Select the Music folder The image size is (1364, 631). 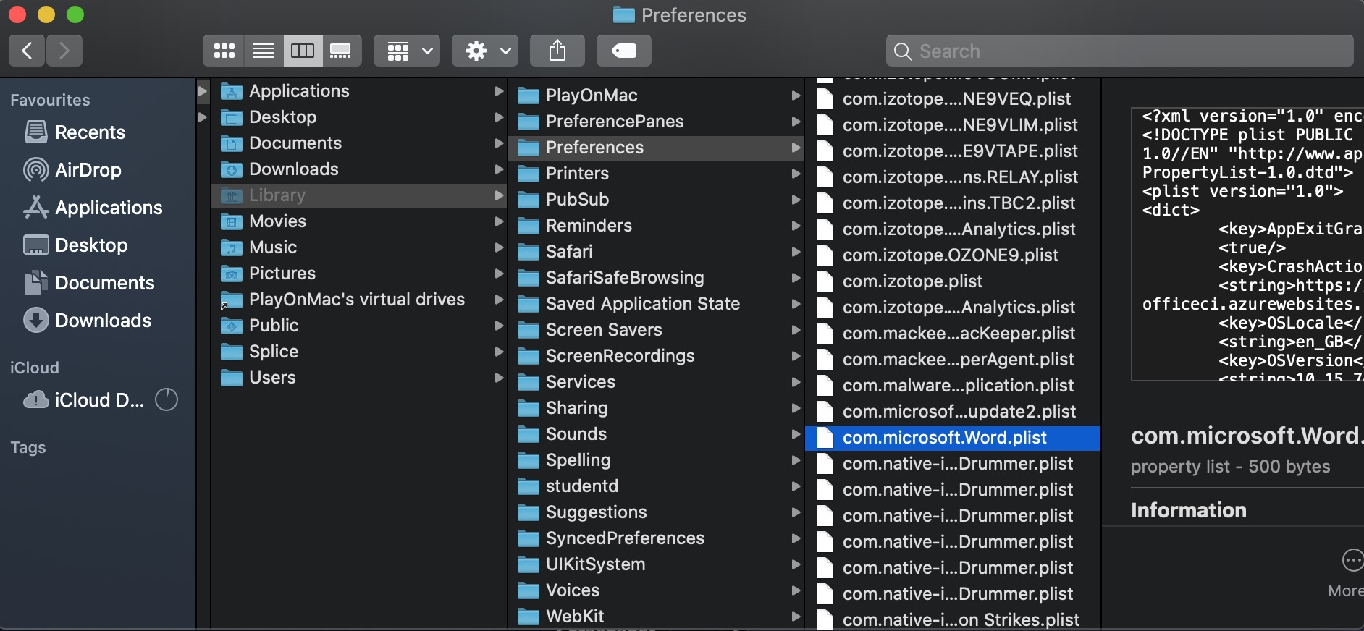pos(359,247)
